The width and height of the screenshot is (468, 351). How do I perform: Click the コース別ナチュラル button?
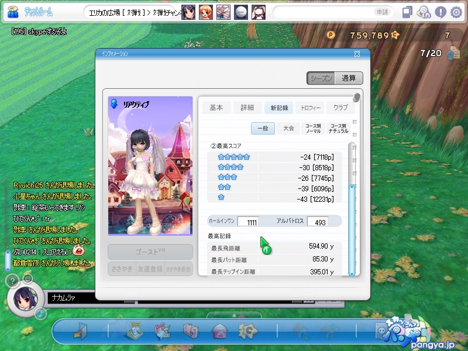(338, 129)
